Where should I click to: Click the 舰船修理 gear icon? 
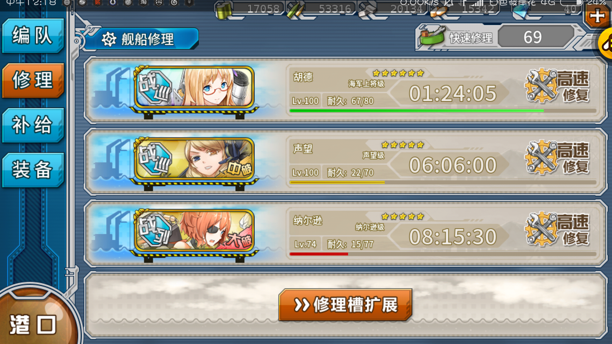click(x=109, y=39)
